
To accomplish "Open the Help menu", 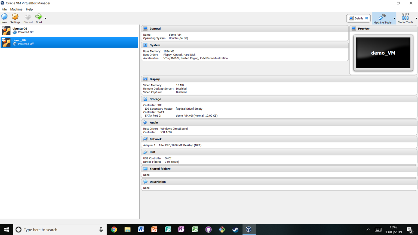I will pos(29,9).
